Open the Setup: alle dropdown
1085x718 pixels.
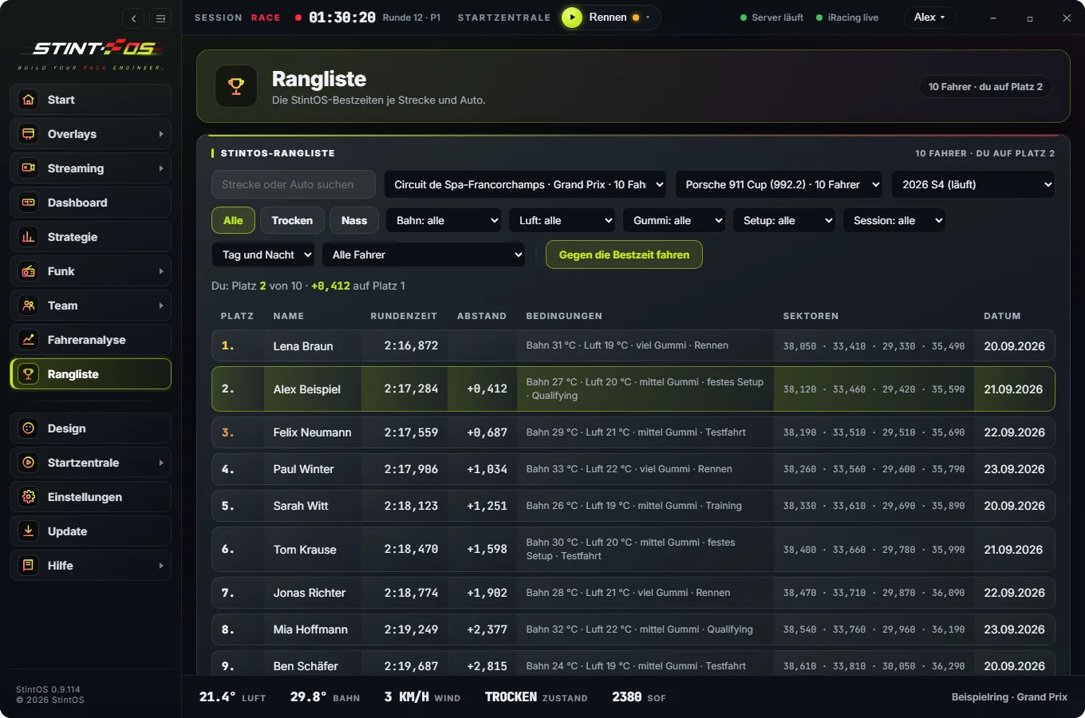tap(784, 220)
